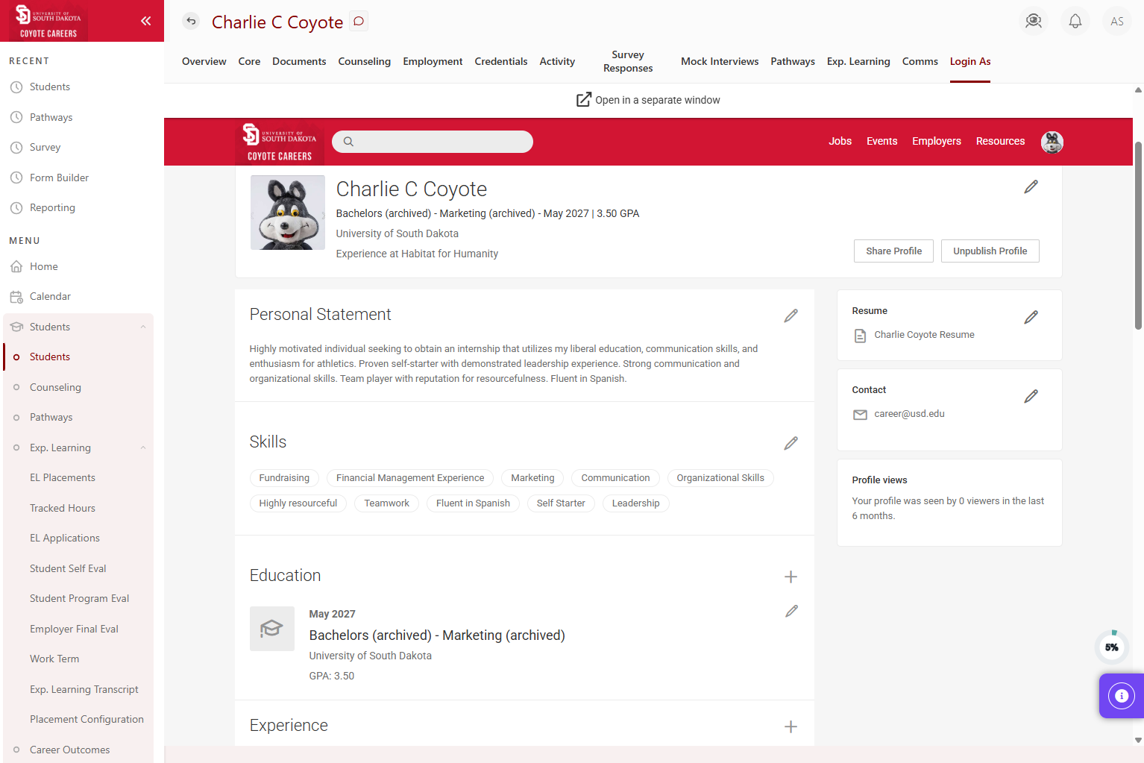Open Career Outcomes in the sidebar
This screenshot has width=1144, height=763.
pyautogui.click(x=69, y=750)
